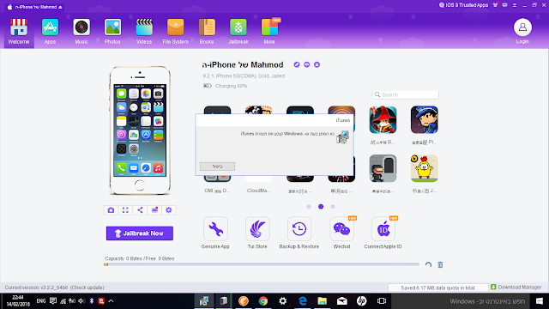
Task: Open Task View on taskbar
Action: [381, 301]
